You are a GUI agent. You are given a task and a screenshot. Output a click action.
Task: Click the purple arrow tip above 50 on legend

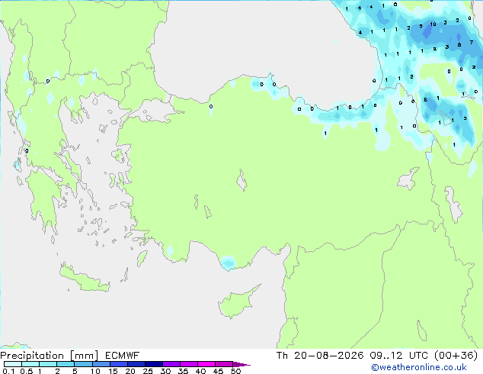point(241,364)
